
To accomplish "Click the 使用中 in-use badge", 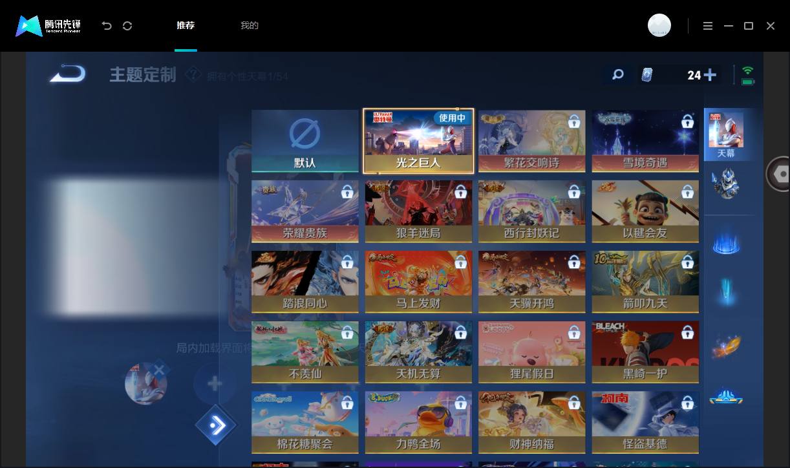I will coord(452,118).
